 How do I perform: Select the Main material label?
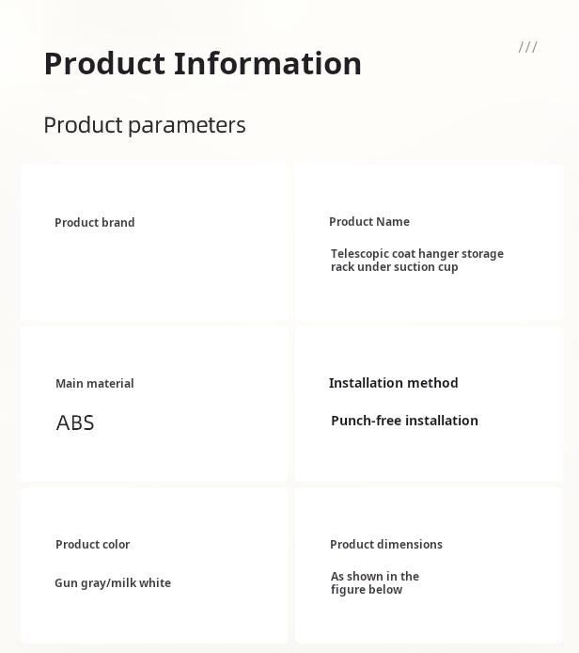(x=95, y=384)
